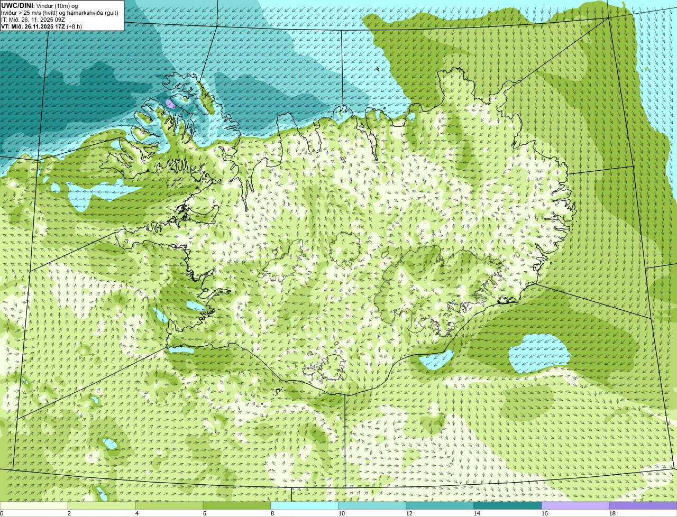Select the 'hviður > 25 m/s' description line

60,13
